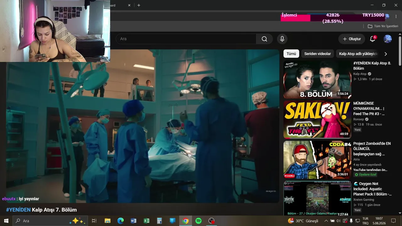Screen dimensions: 402x226
Task: Switch to OBS Studio in the taskbar
Action: click(x=212, y=221)
